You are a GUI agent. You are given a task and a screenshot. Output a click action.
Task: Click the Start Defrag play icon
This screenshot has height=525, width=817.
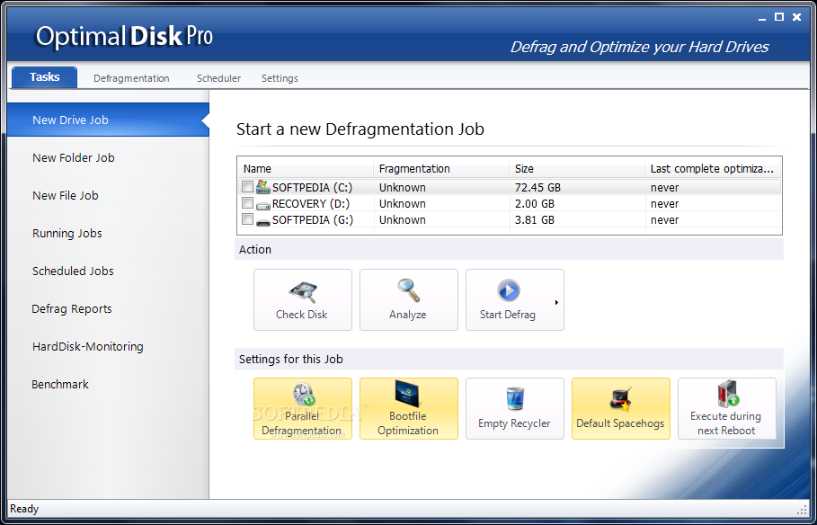(508, 291)
